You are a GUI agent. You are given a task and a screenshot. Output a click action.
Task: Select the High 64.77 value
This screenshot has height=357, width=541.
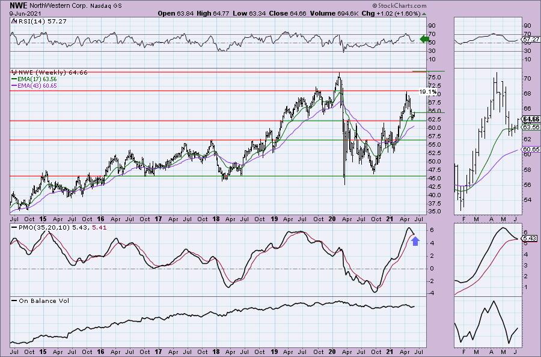click(x=213, y=13)
